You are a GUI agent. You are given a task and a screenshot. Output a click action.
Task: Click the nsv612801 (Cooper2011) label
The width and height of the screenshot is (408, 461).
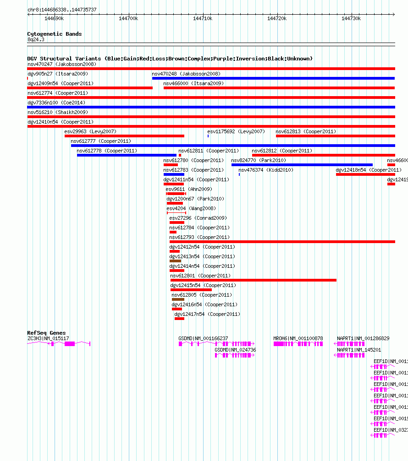(200, 276)
